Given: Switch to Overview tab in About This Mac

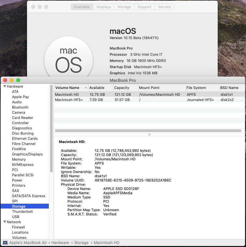Looking at the screenshot, I should click(x=82, y=7).
